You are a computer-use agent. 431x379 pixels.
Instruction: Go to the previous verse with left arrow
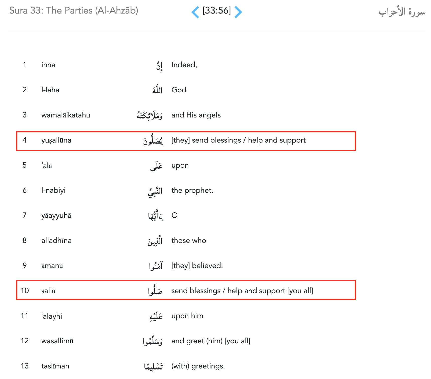[195, 12]
